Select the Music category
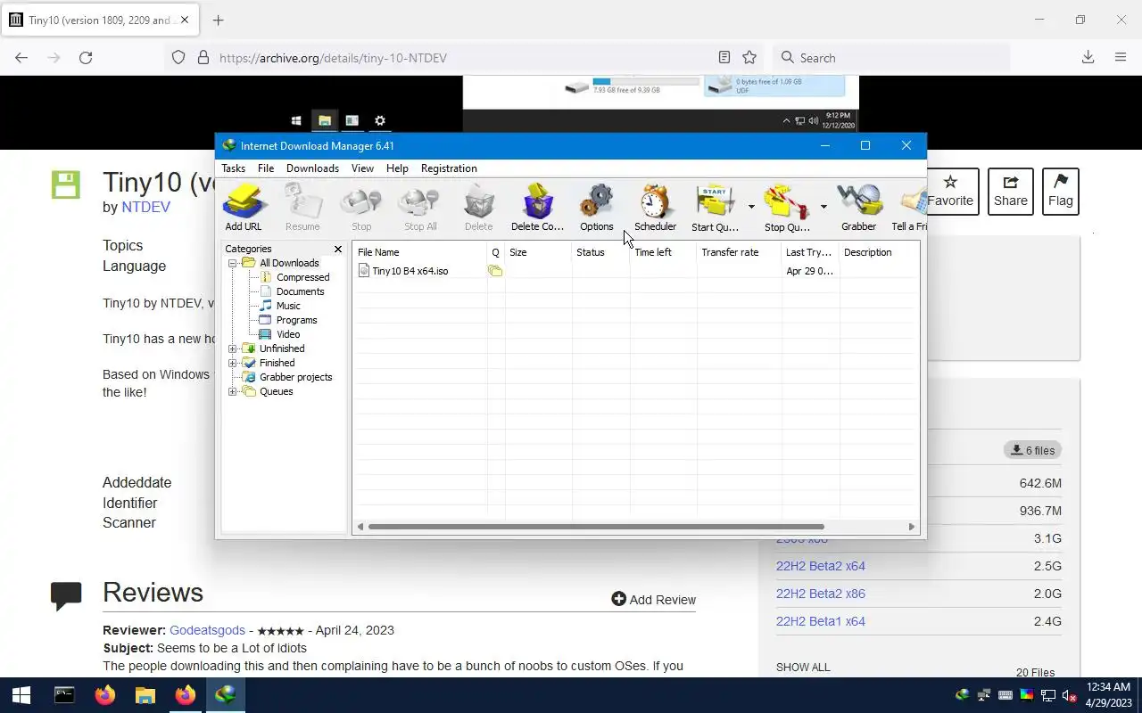1142x713 pixels. pos(288,306)
